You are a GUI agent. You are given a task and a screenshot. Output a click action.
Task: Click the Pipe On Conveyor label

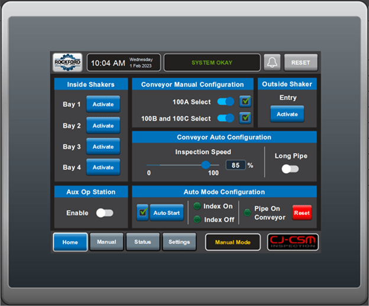(x=270, y=213)
